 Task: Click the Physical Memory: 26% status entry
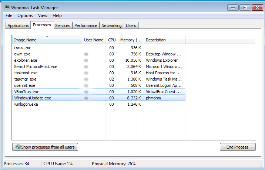pyautogui.click(x=114, y=164)
